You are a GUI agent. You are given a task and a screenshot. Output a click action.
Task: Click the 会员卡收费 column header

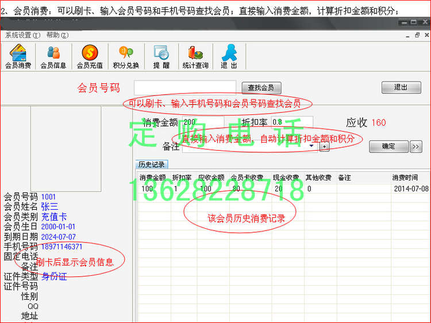point(247,178)
